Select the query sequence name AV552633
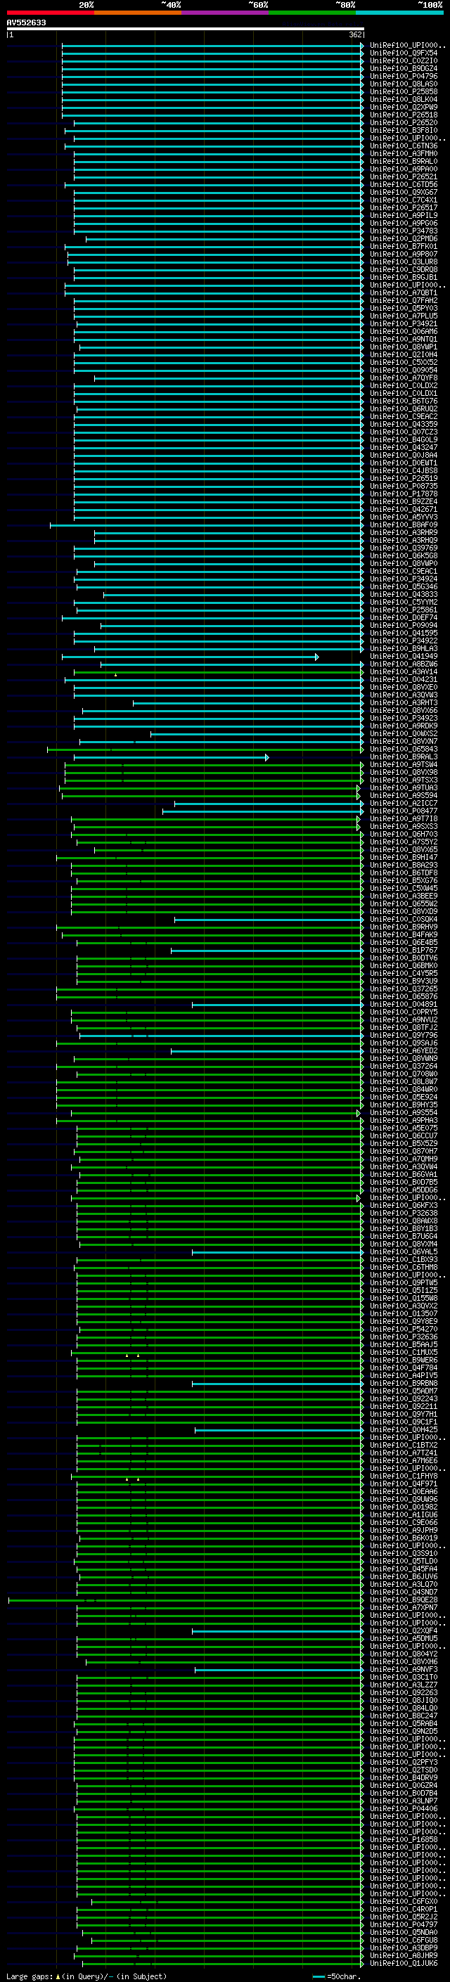 pos(26,23)
